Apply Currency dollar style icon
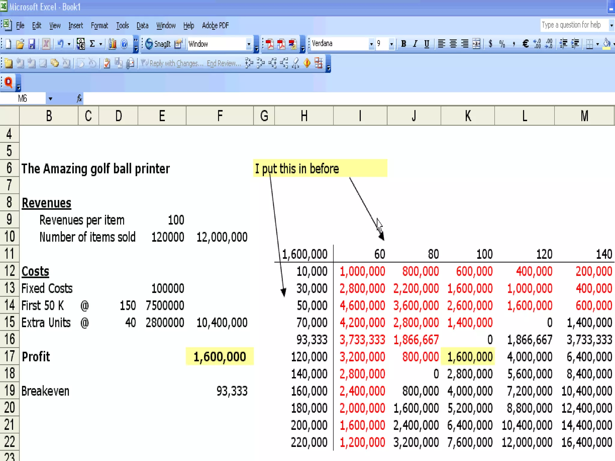Image resolution: width=615 pixels, height=461 pixels. point(490,44)
